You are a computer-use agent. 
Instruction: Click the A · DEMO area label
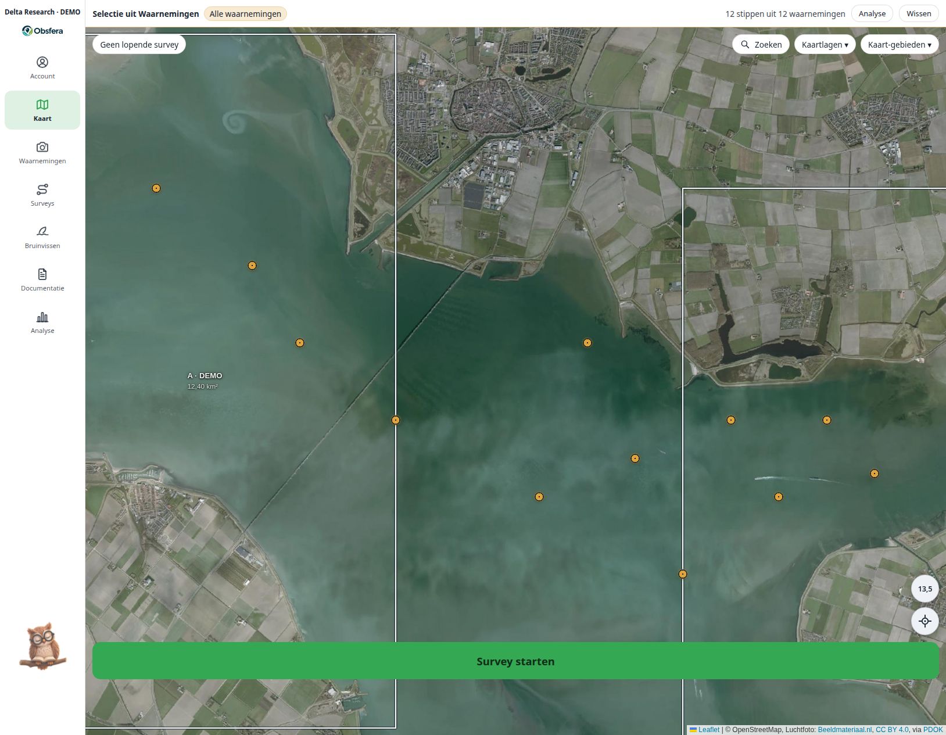205,376
